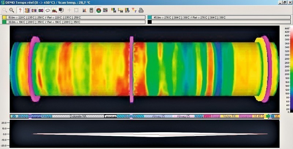The height and width of the screenshot is (149, 293).
Task: Click the zoom out magnifier icon
Action: click(x=12, y=10)
